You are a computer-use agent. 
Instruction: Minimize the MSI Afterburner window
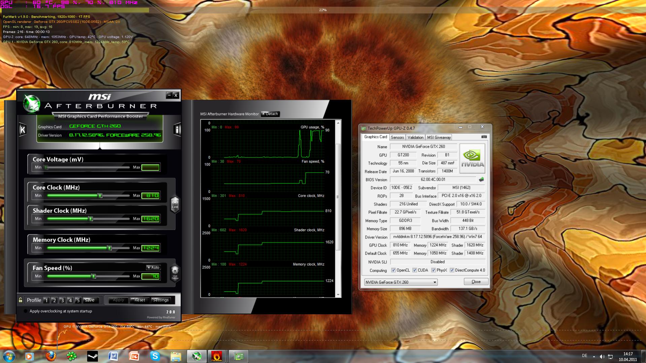tap(169, 95)
